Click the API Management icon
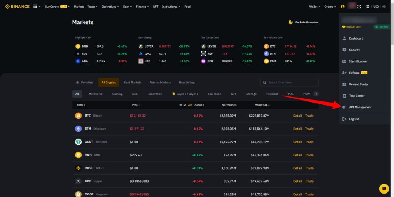The image size is (394, 197). pyautogui.click(x=344, y=107)
